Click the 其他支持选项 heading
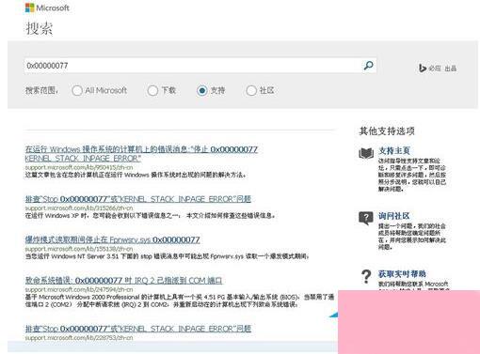Image resolution: width=480 pixels, height=354 pixels. coord(387,131)
